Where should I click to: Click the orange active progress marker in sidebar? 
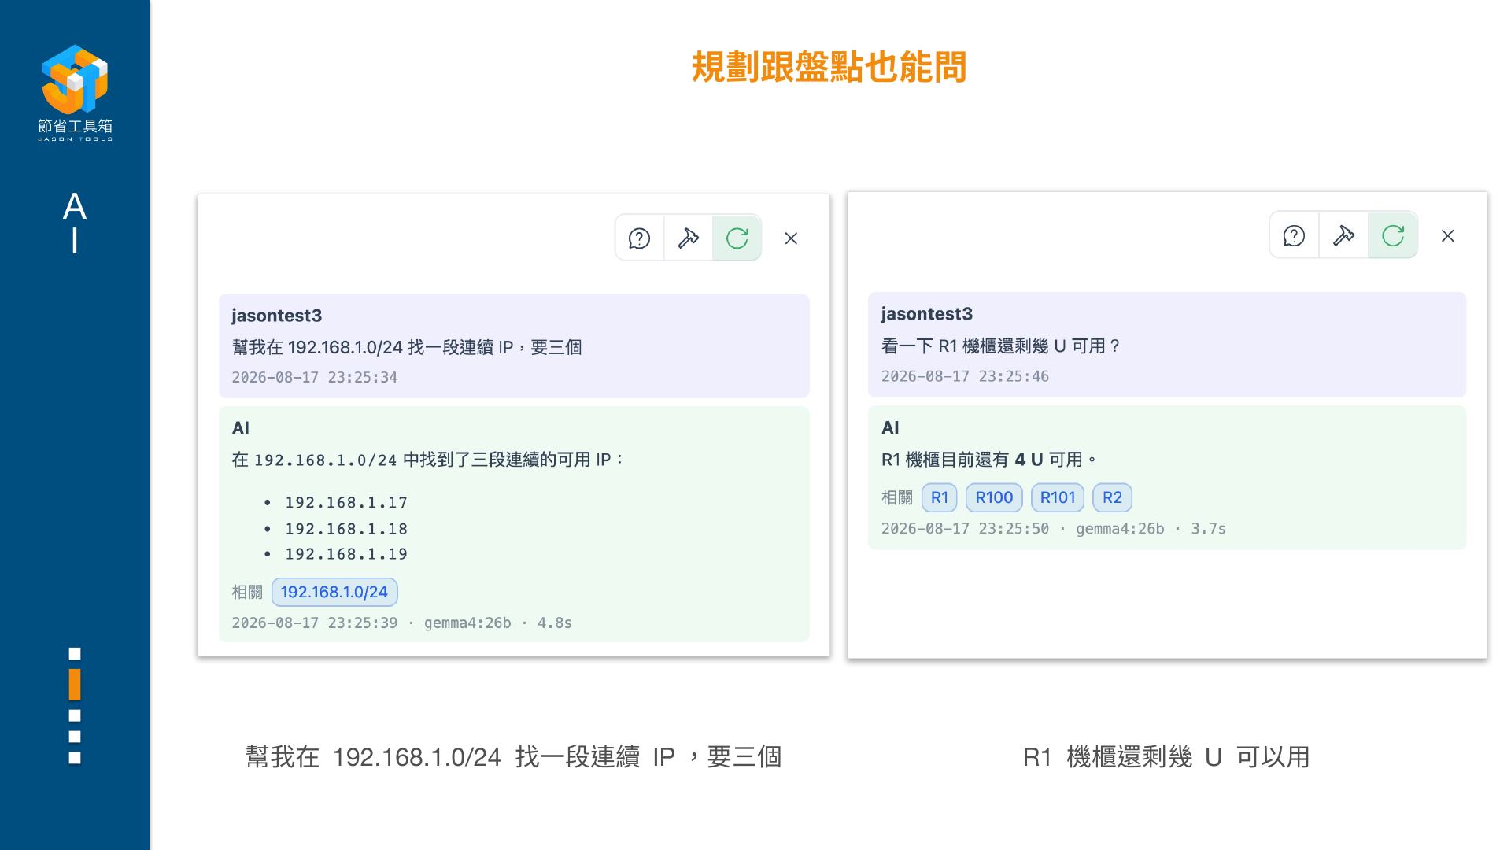pos(75,684)
